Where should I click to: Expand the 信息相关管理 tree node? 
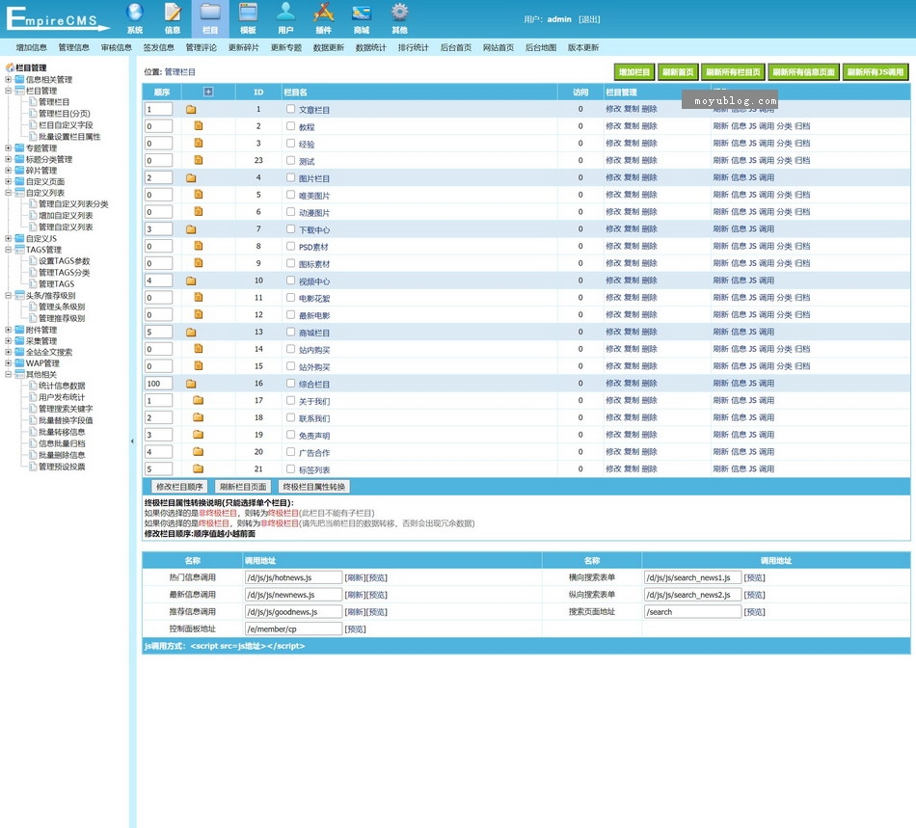[x=8, y=79]
